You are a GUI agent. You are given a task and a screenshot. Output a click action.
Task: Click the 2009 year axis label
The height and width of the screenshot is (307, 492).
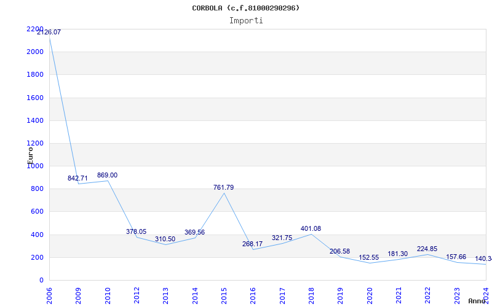tap(79, 295)
